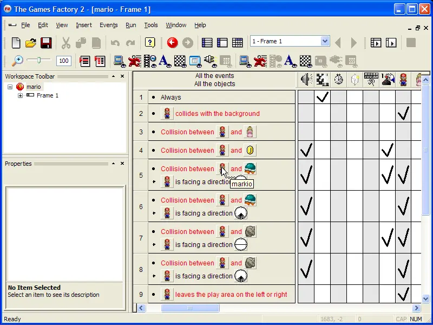Select 'leaves the play area' condition
Image resolution: width=433 pixels, height=325 pixels.
[x=231, y=295]
